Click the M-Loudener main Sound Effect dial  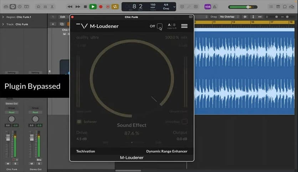pyautogui.click(x=132, y=79)
